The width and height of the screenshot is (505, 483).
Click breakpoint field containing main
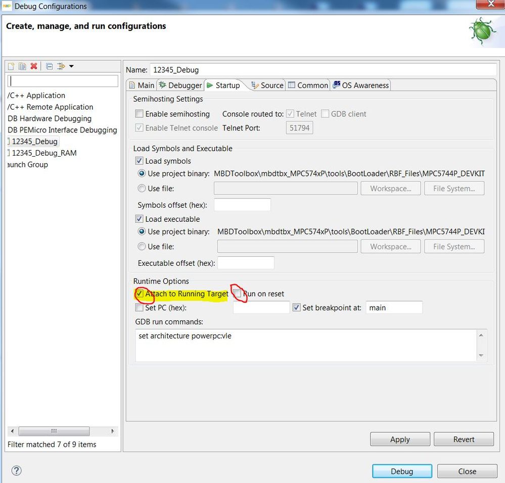(x=394, y=308)
